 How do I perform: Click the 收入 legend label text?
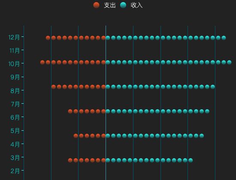pos(136,5)
